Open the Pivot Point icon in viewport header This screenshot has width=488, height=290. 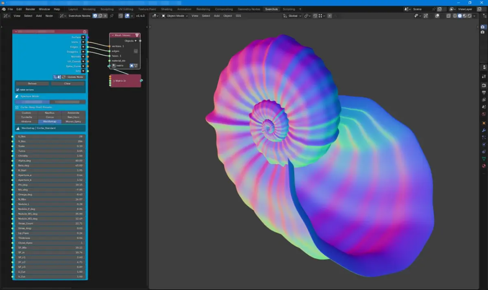tap(307, 16)
